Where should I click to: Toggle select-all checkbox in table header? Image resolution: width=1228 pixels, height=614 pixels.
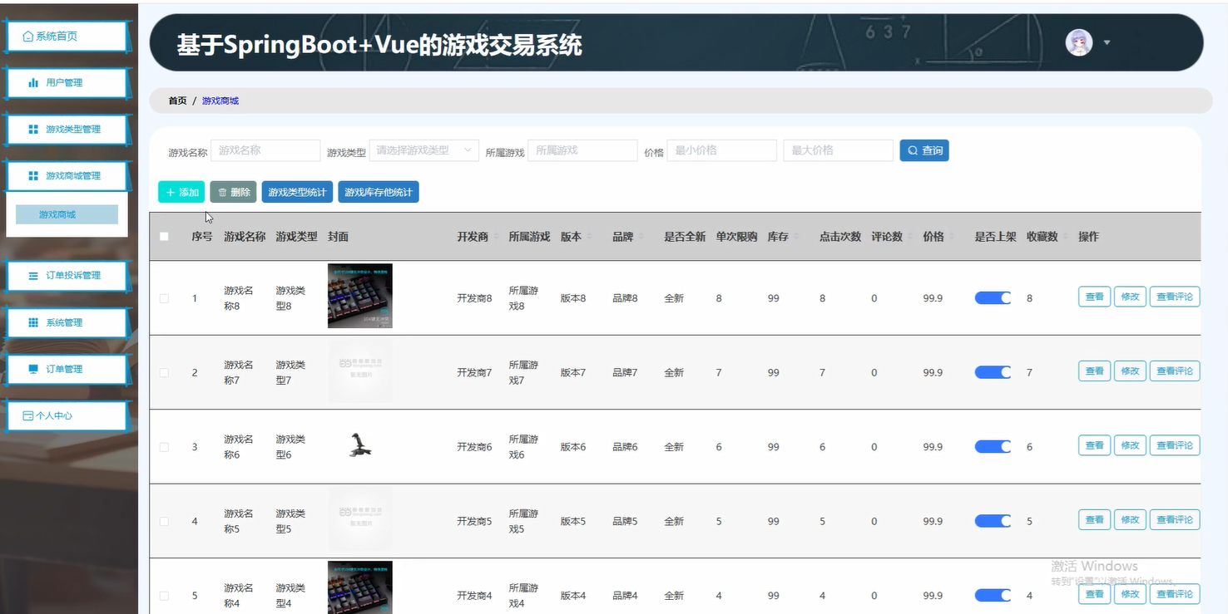164,237
